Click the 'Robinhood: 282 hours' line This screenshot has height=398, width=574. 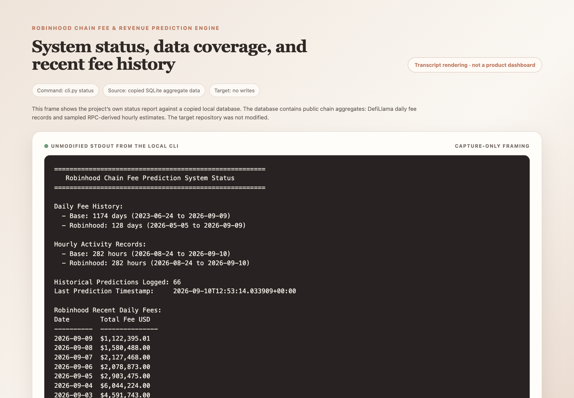coord(156,263)
